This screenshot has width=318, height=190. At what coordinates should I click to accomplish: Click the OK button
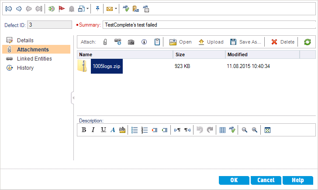tap(234, 180)
